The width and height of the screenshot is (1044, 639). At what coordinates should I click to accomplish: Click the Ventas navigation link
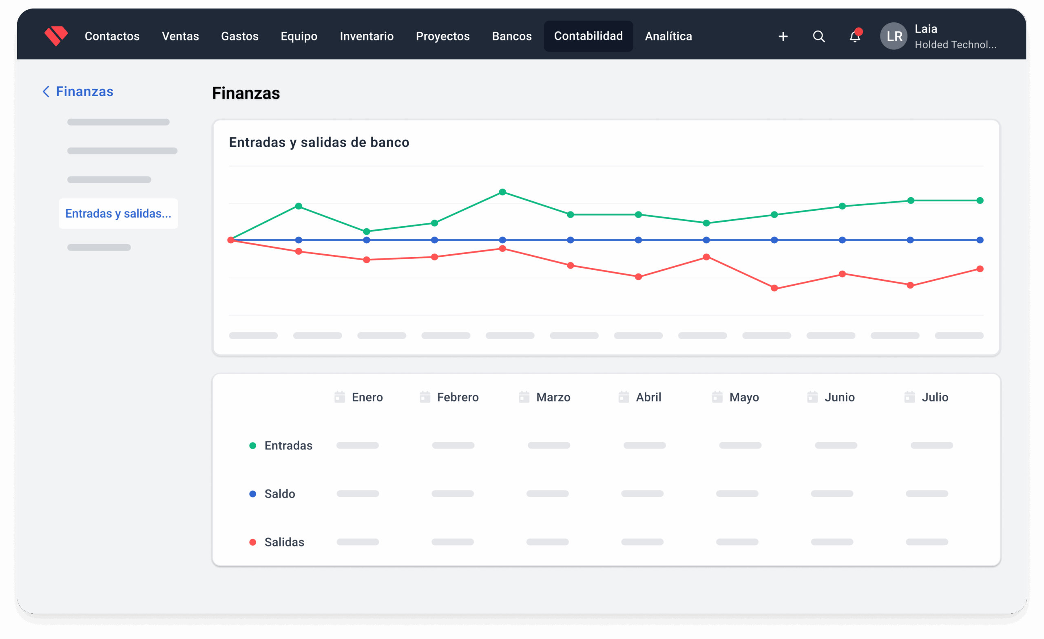coord(180,36)
